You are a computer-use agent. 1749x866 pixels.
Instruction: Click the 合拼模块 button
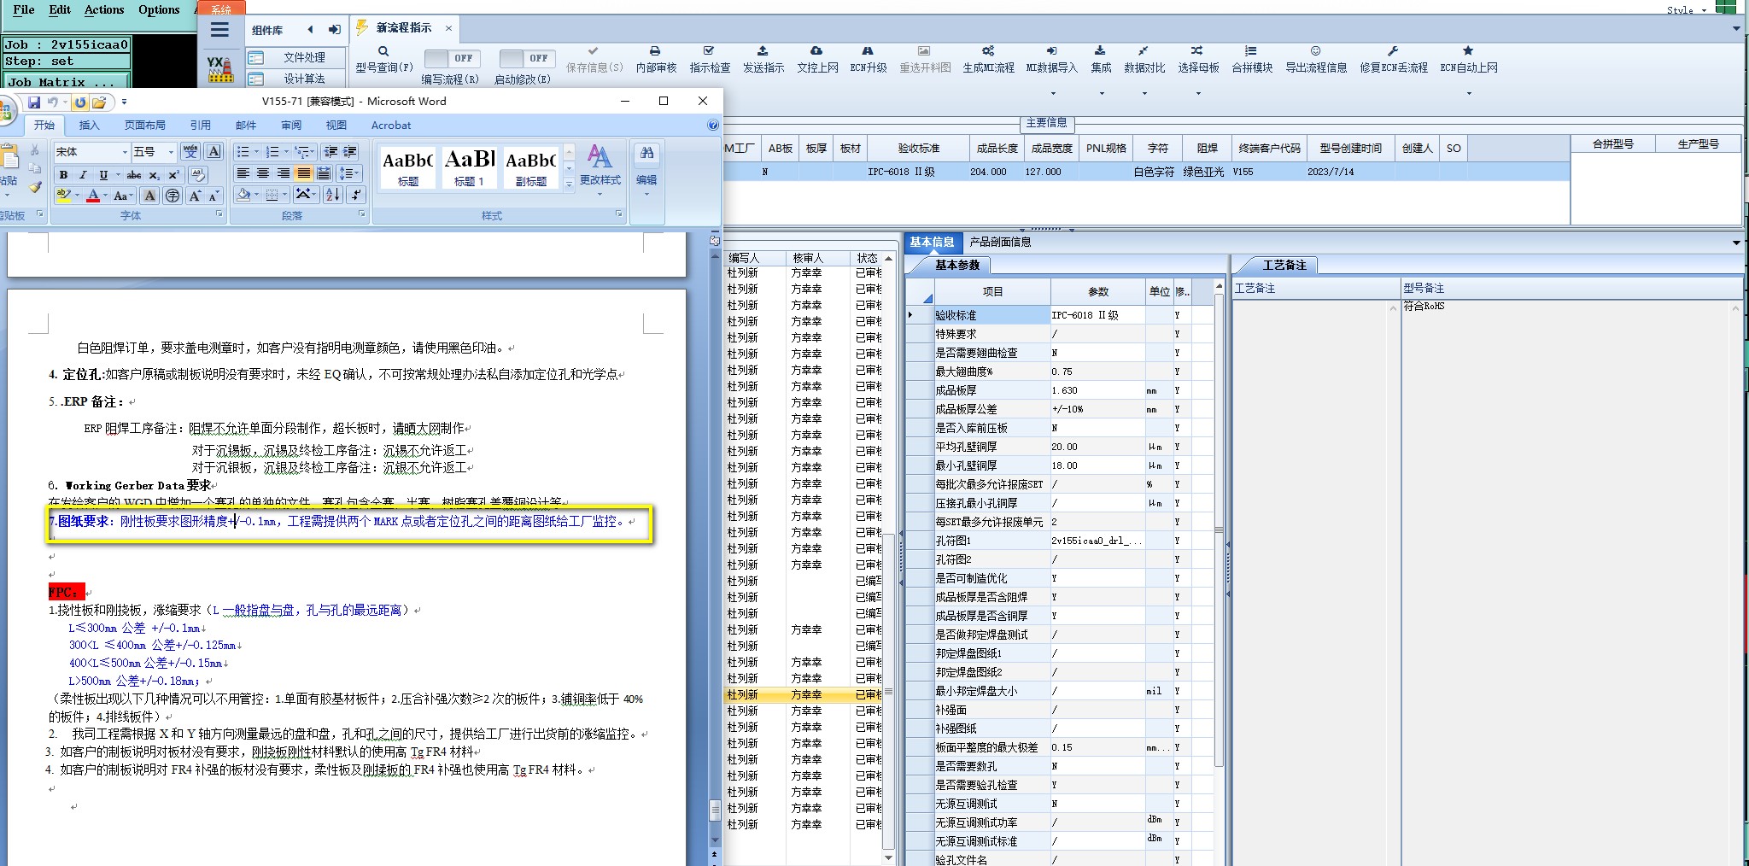[x=1252, y=59]
